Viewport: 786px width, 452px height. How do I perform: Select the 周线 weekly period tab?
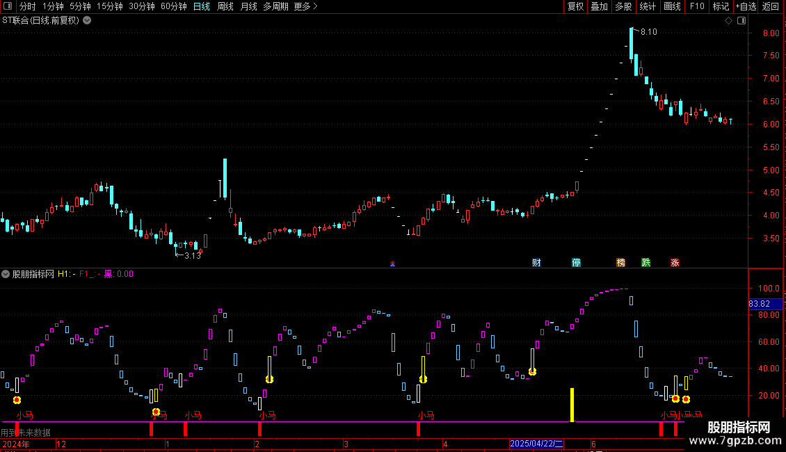(225, 6)
